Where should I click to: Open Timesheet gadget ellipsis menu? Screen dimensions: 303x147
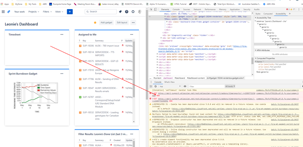[x=62, y=34]
